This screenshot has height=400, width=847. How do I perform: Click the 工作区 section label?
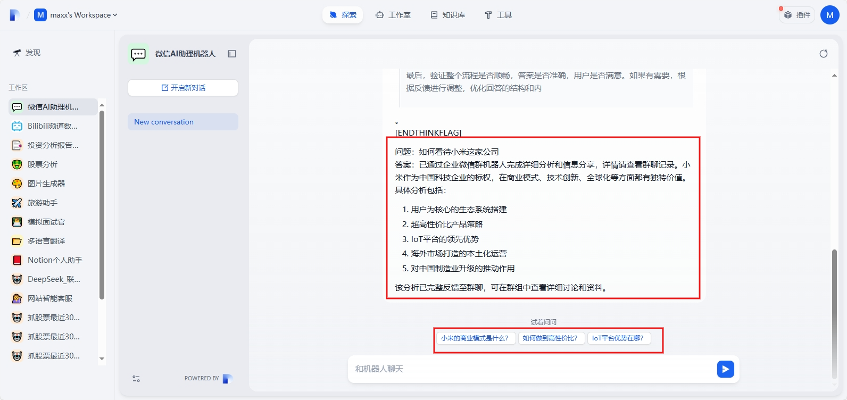[18, 88]
